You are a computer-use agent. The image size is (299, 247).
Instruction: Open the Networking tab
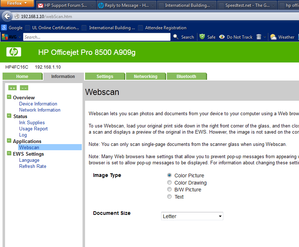(146, 76)
